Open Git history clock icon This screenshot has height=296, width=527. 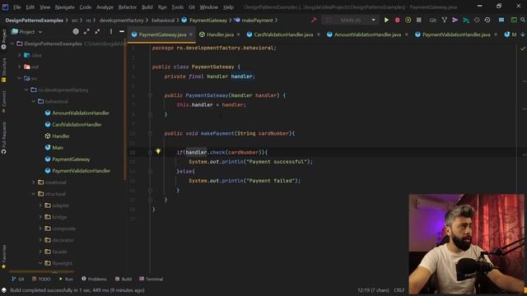(477, 20)
